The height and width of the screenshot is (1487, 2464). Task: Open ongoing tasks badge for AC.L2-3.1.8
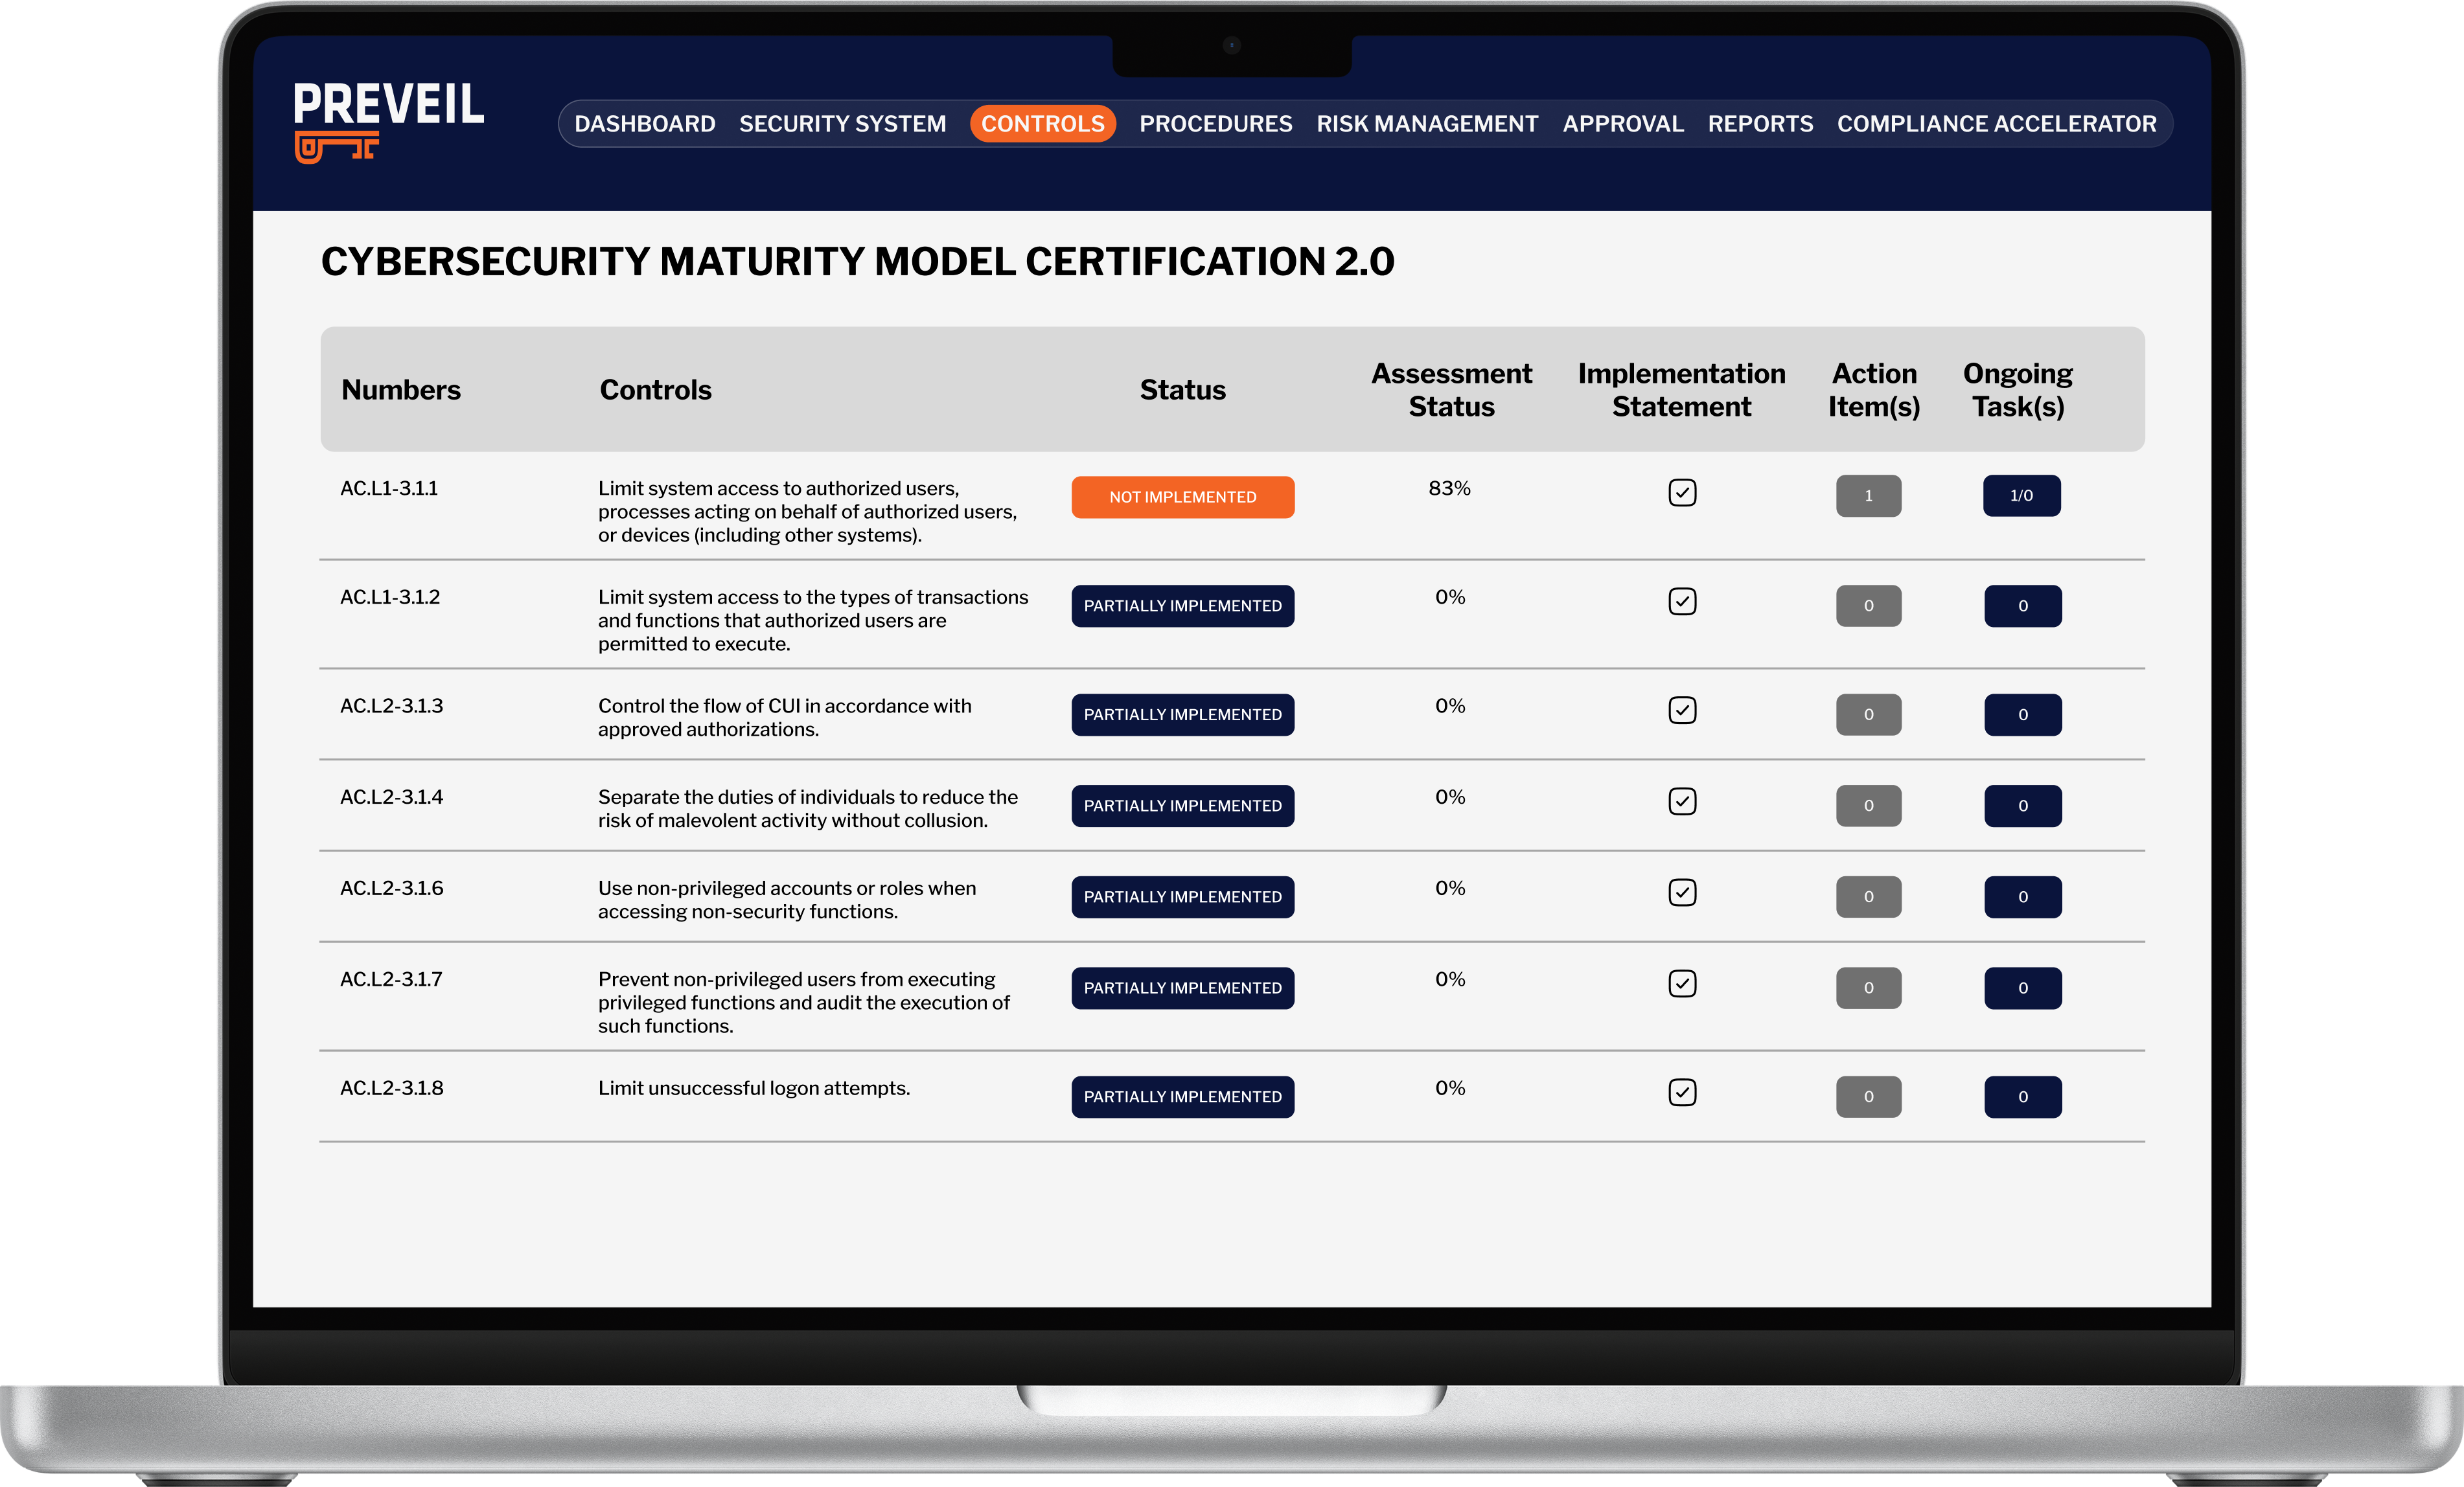click(x=2023, y=1096)
